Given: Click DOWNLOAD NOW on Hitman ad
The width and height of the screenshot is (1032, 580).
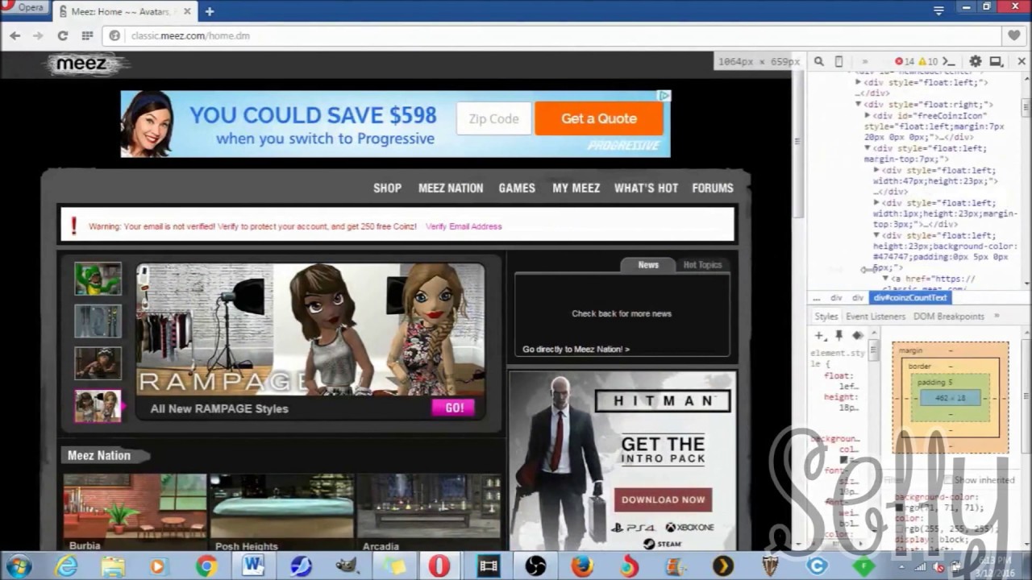Looking at the screenshot, I should click(x=663, y=499).
